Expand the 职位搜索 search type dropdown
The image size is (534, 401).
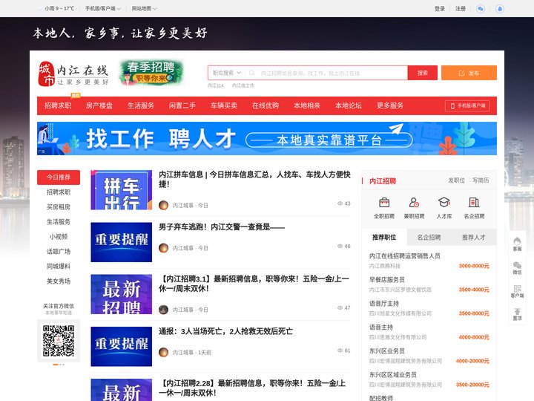click(x=226, y=73)
